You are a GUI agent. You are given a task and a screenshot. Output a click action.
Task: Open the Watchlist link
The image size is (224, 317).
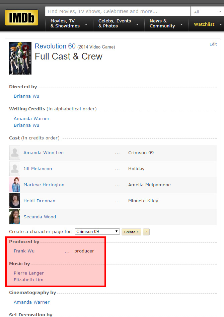(x=204, y=24)
